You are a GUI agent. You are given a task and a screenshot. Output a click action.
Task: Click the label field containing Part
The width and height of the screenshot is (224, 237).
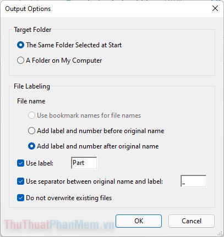[84, 163]
